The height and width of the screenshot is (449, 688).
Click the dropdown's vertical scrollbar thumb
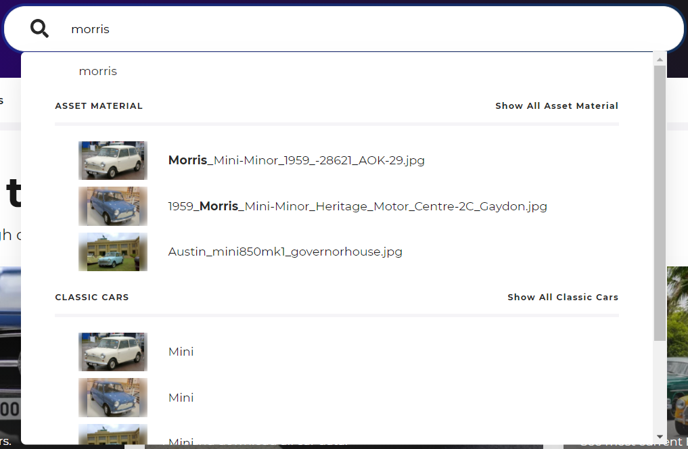point(660,203)
